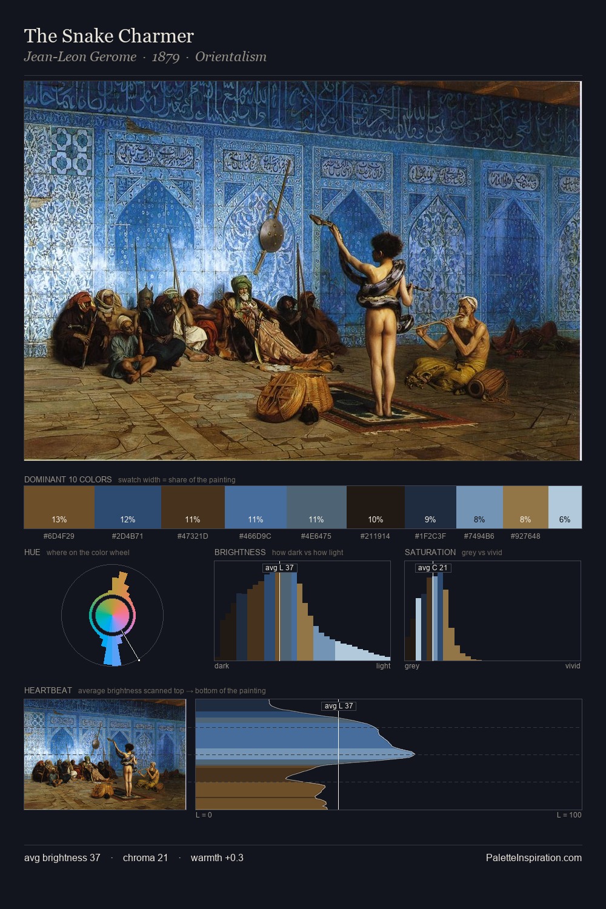Click the footer stat "warmth +0.3"
Image resolution: width=606 pixels, height=909 pixels.
click(x=217, y=858)
